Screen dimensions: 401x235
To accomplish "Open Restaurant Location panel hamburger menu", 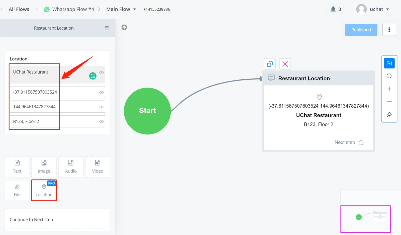I will click(107, 28).
